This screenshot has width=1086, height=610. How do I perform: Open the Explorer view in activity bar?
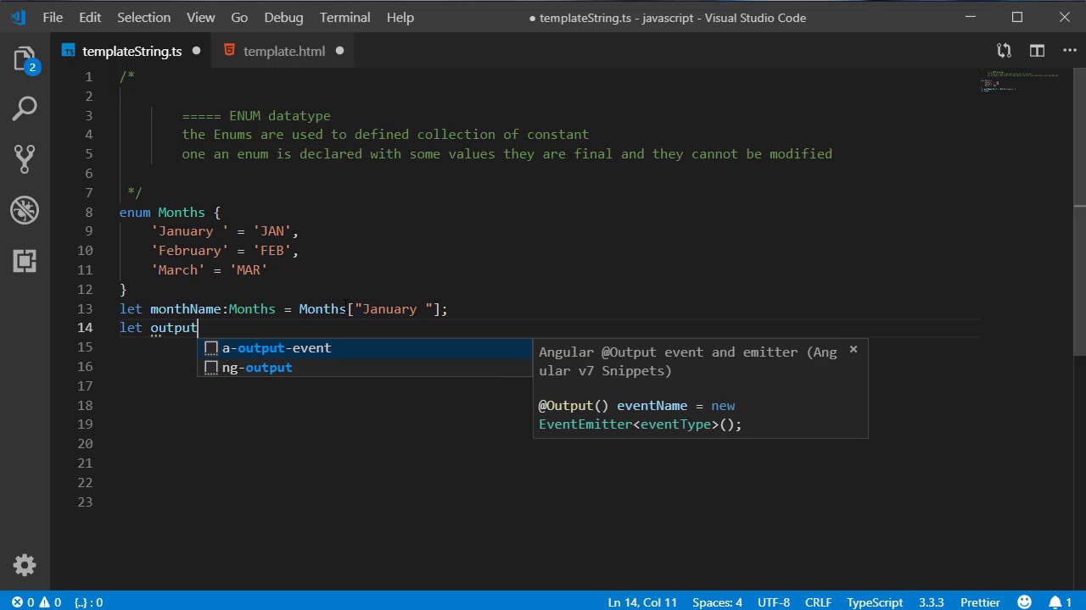pyautogui.click(x=25, y=59)
